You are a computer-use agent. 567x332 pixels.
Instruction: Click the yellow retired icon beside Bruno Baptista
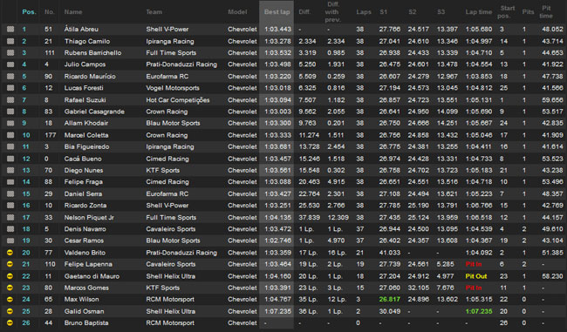point(10,323)
